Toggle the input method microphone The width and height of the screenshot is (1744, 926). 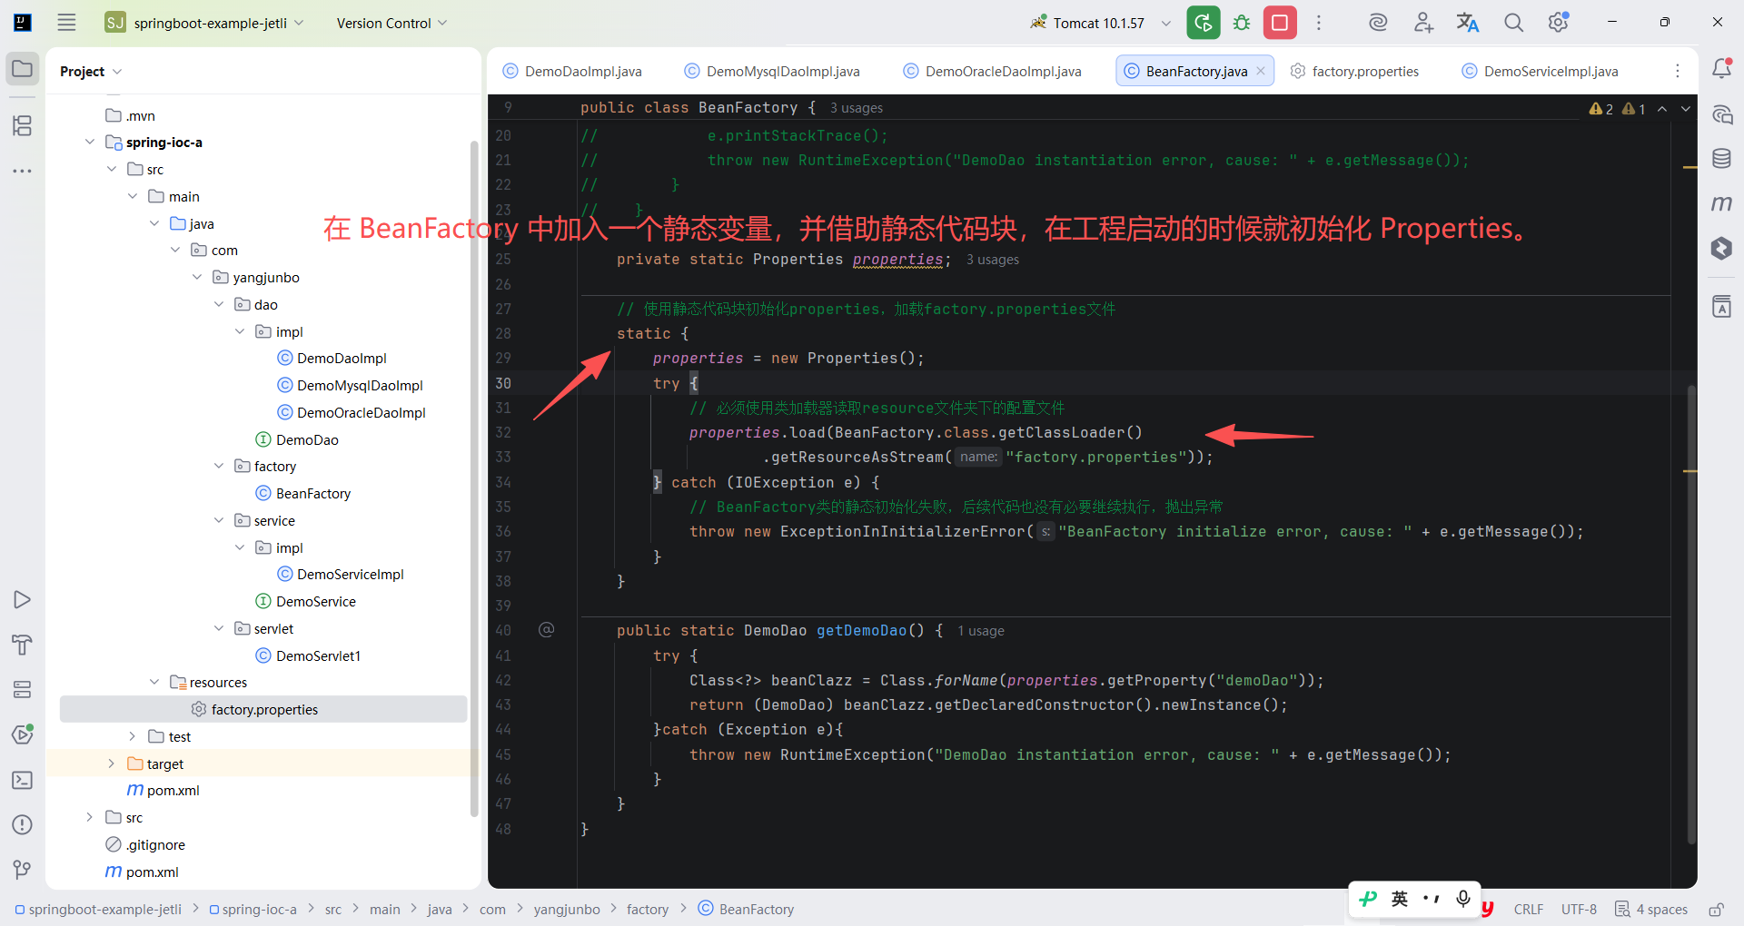1462,899
